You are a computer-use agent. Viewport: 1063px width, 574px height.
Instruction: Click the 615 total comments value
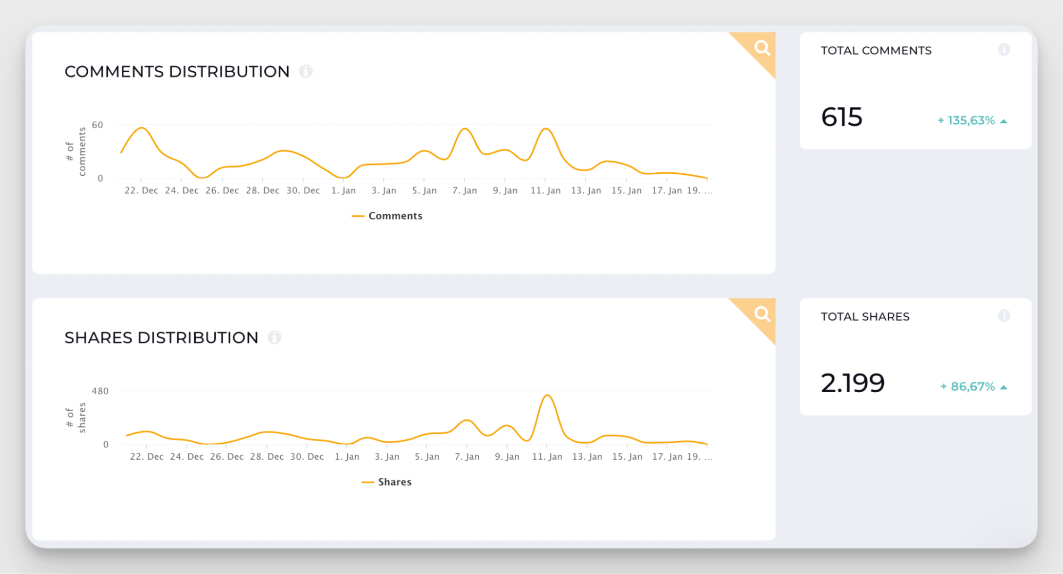(842, 117)
